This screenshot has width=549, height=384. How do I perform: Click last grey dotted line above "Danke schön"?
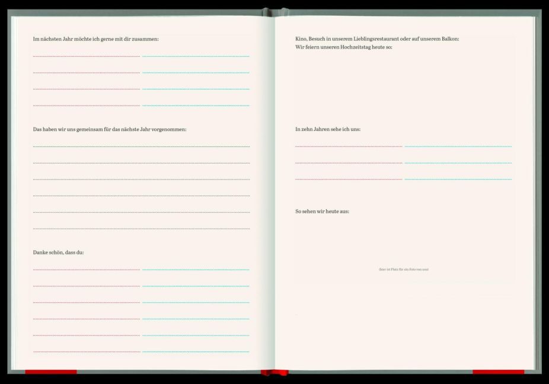click(x=142, y=229)
